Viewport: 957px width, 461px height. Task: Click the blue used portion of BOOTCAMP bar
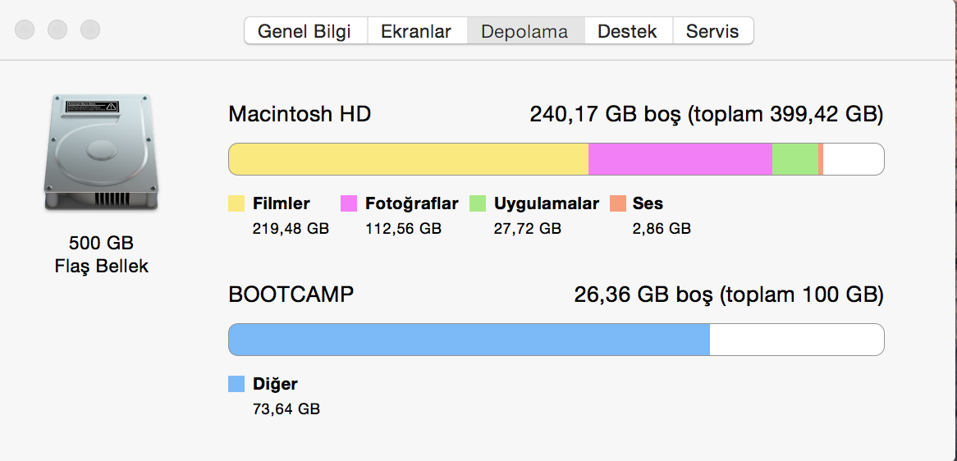tap(469, 340)
